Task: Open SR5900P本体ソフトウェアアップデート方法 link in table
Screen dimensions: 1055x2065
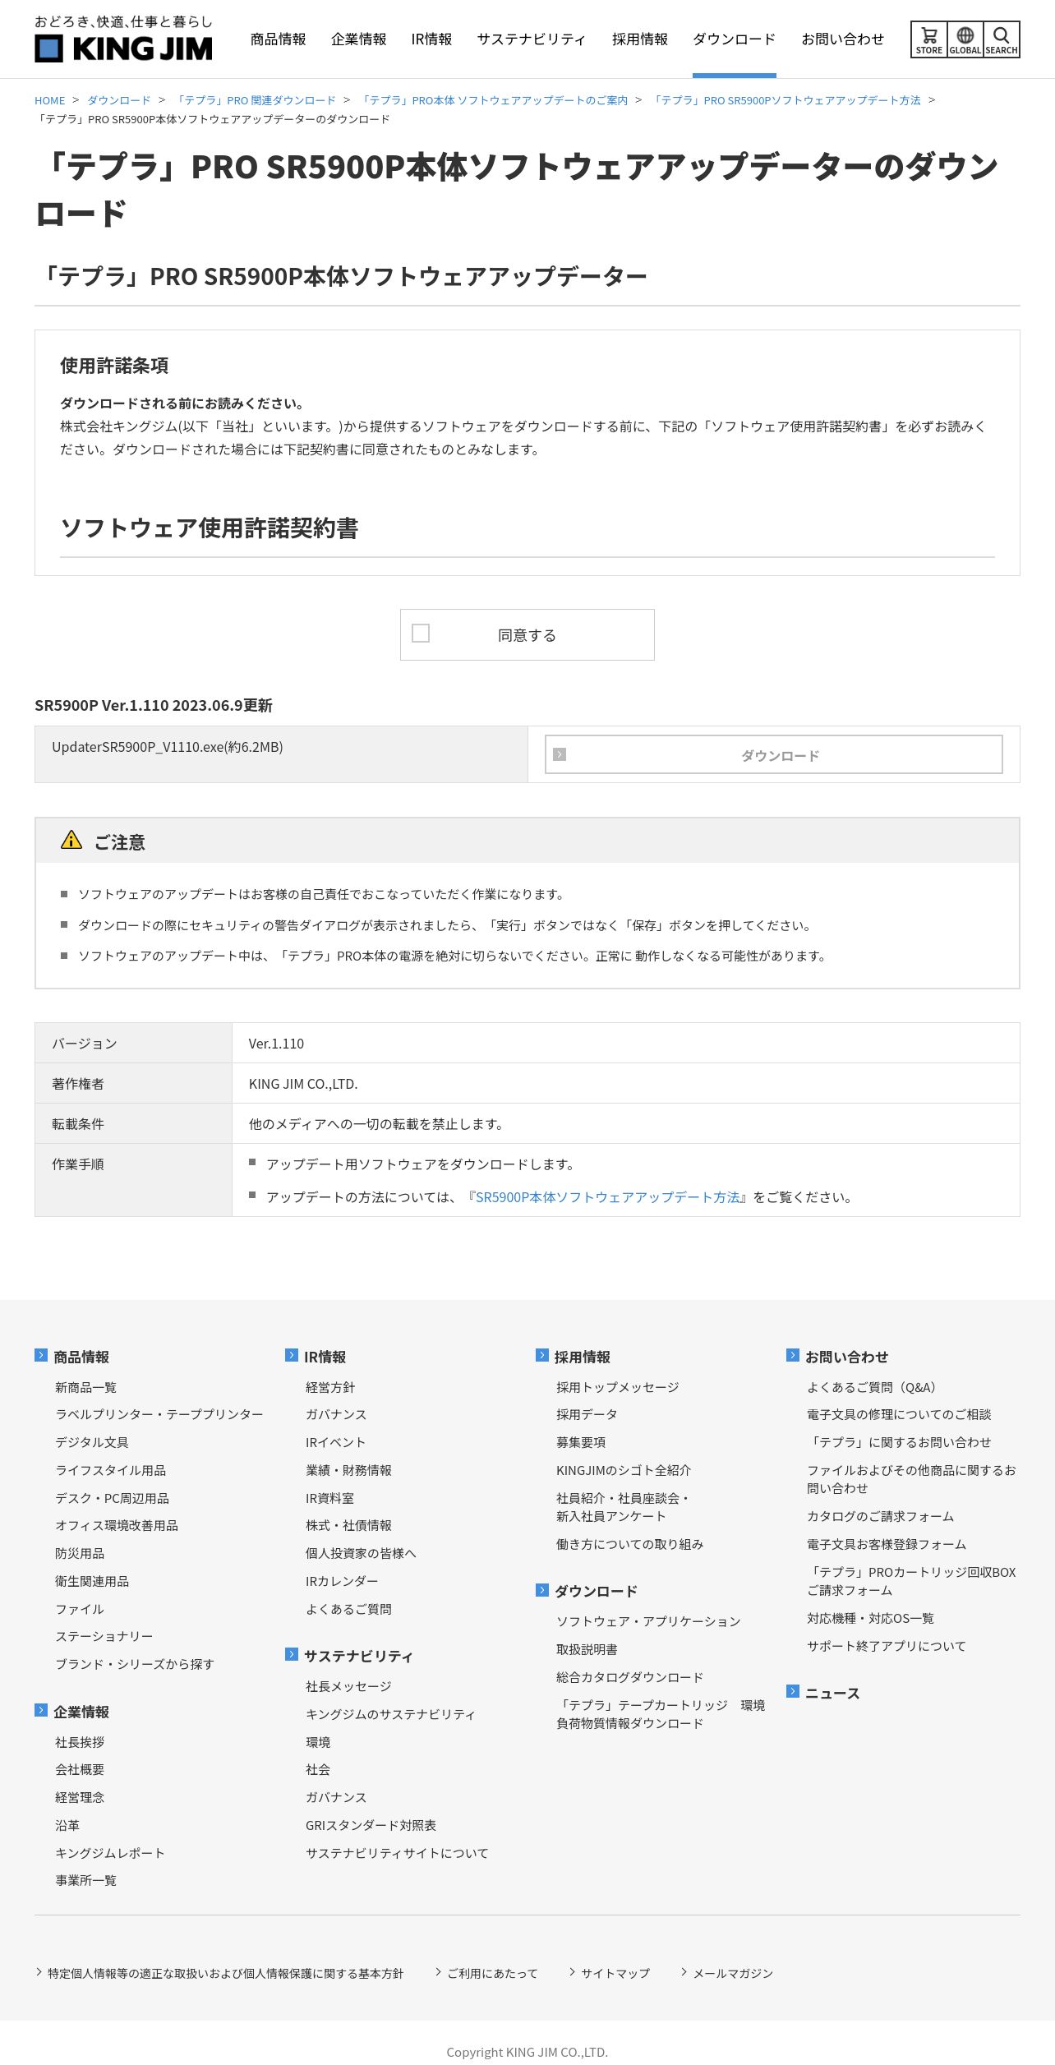Action: click(608, 1197)
